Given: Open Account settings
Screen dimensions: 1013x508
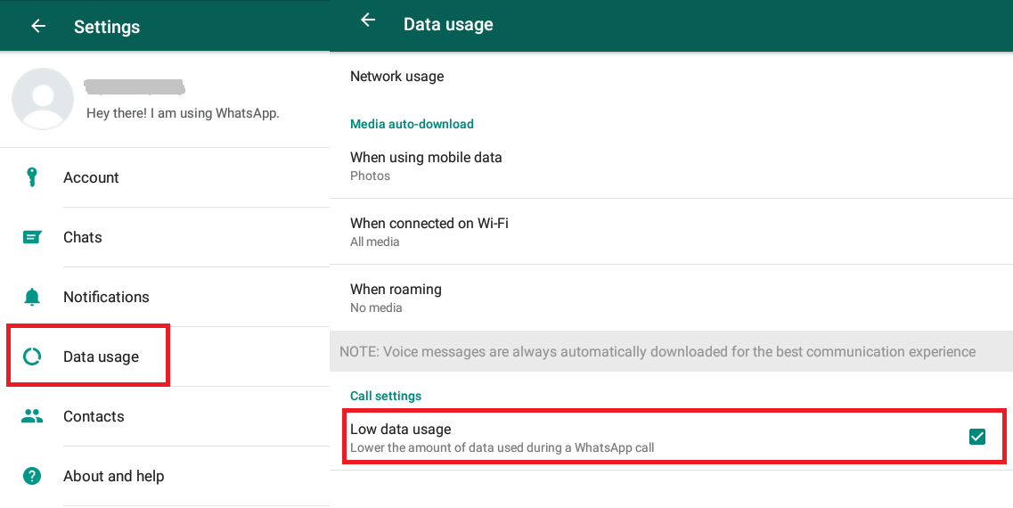Looking at the screenshot, I should [165, 177].
